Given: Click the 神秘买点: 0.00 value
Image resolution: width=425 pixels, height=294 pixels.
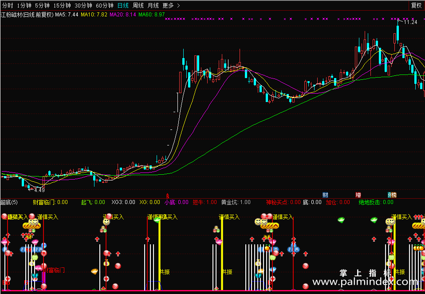Looking at the screenshot, I should click(x=283, y=202).
